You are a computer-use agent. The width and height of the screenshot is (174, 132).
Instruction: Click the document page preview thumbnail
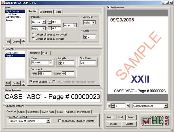coord(137,55)
